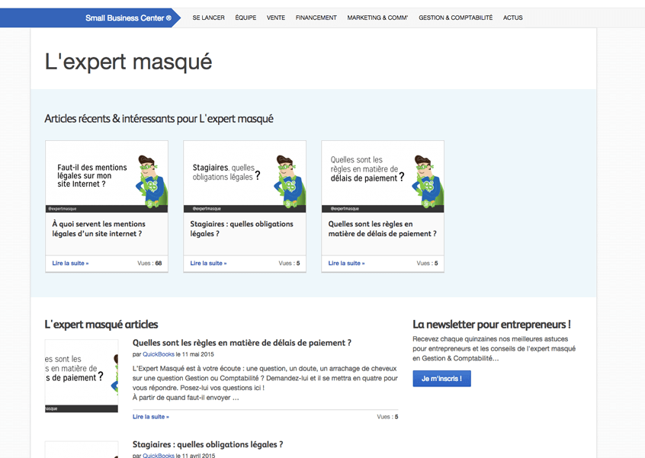
Task: Click 'Lire la suite' on délais de paiement card
Action: pos(346,263)
